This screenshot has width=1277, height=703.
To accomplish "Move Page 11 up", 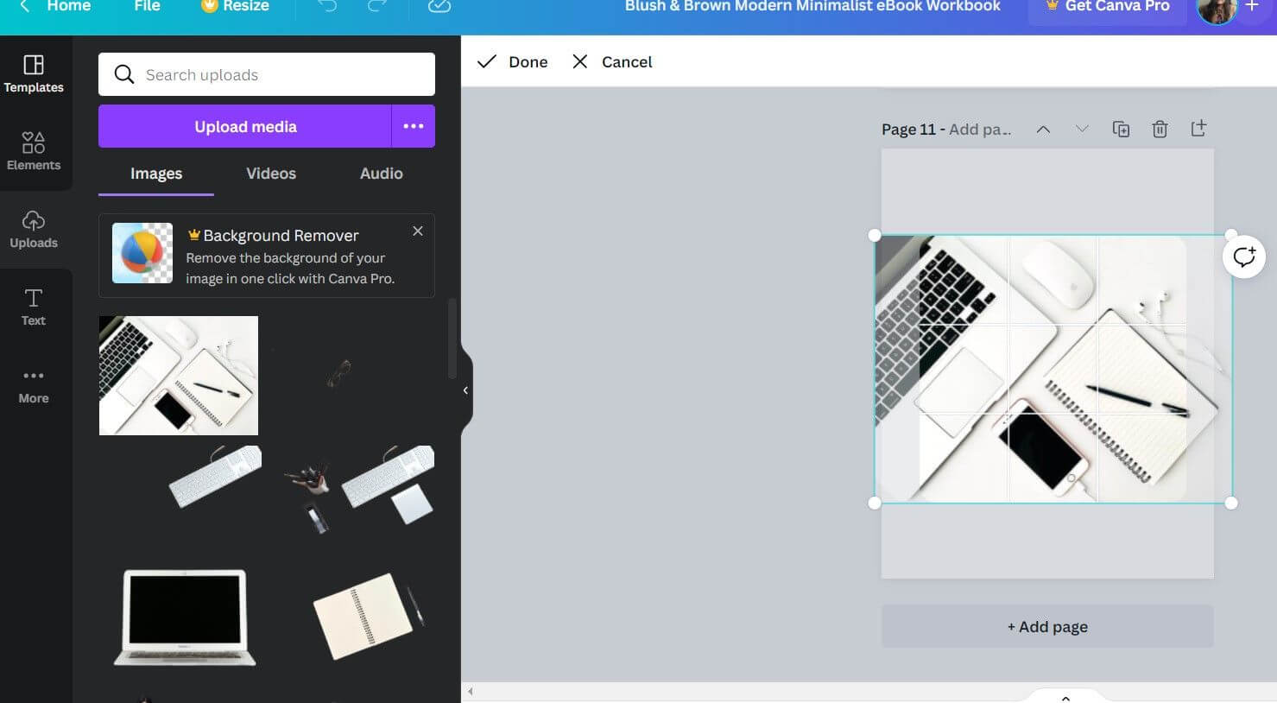I will click(1043, 130).
